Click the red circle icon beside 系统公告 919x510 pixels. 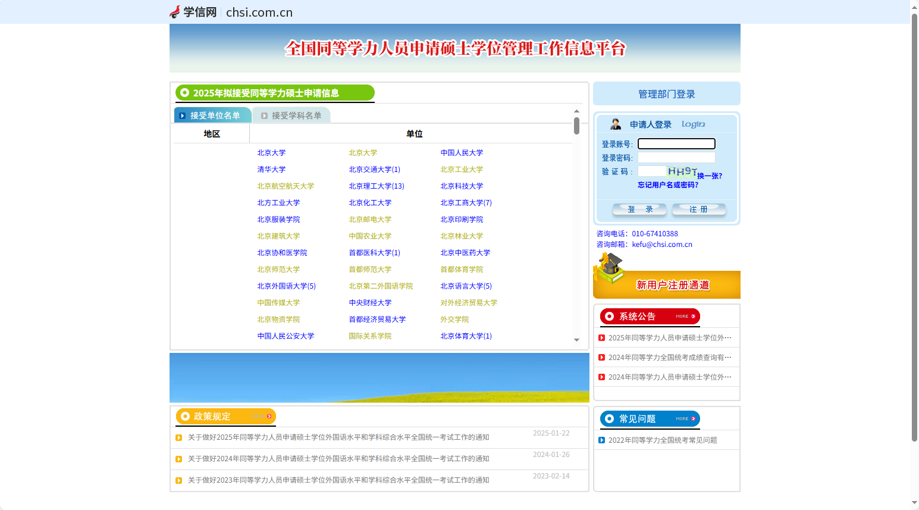(608, 316)
